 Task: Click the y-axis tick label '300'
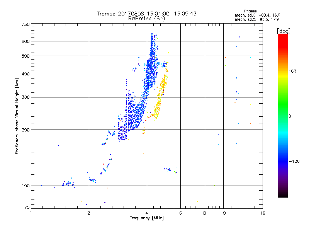pyautogui.click(x=25, y=97)
